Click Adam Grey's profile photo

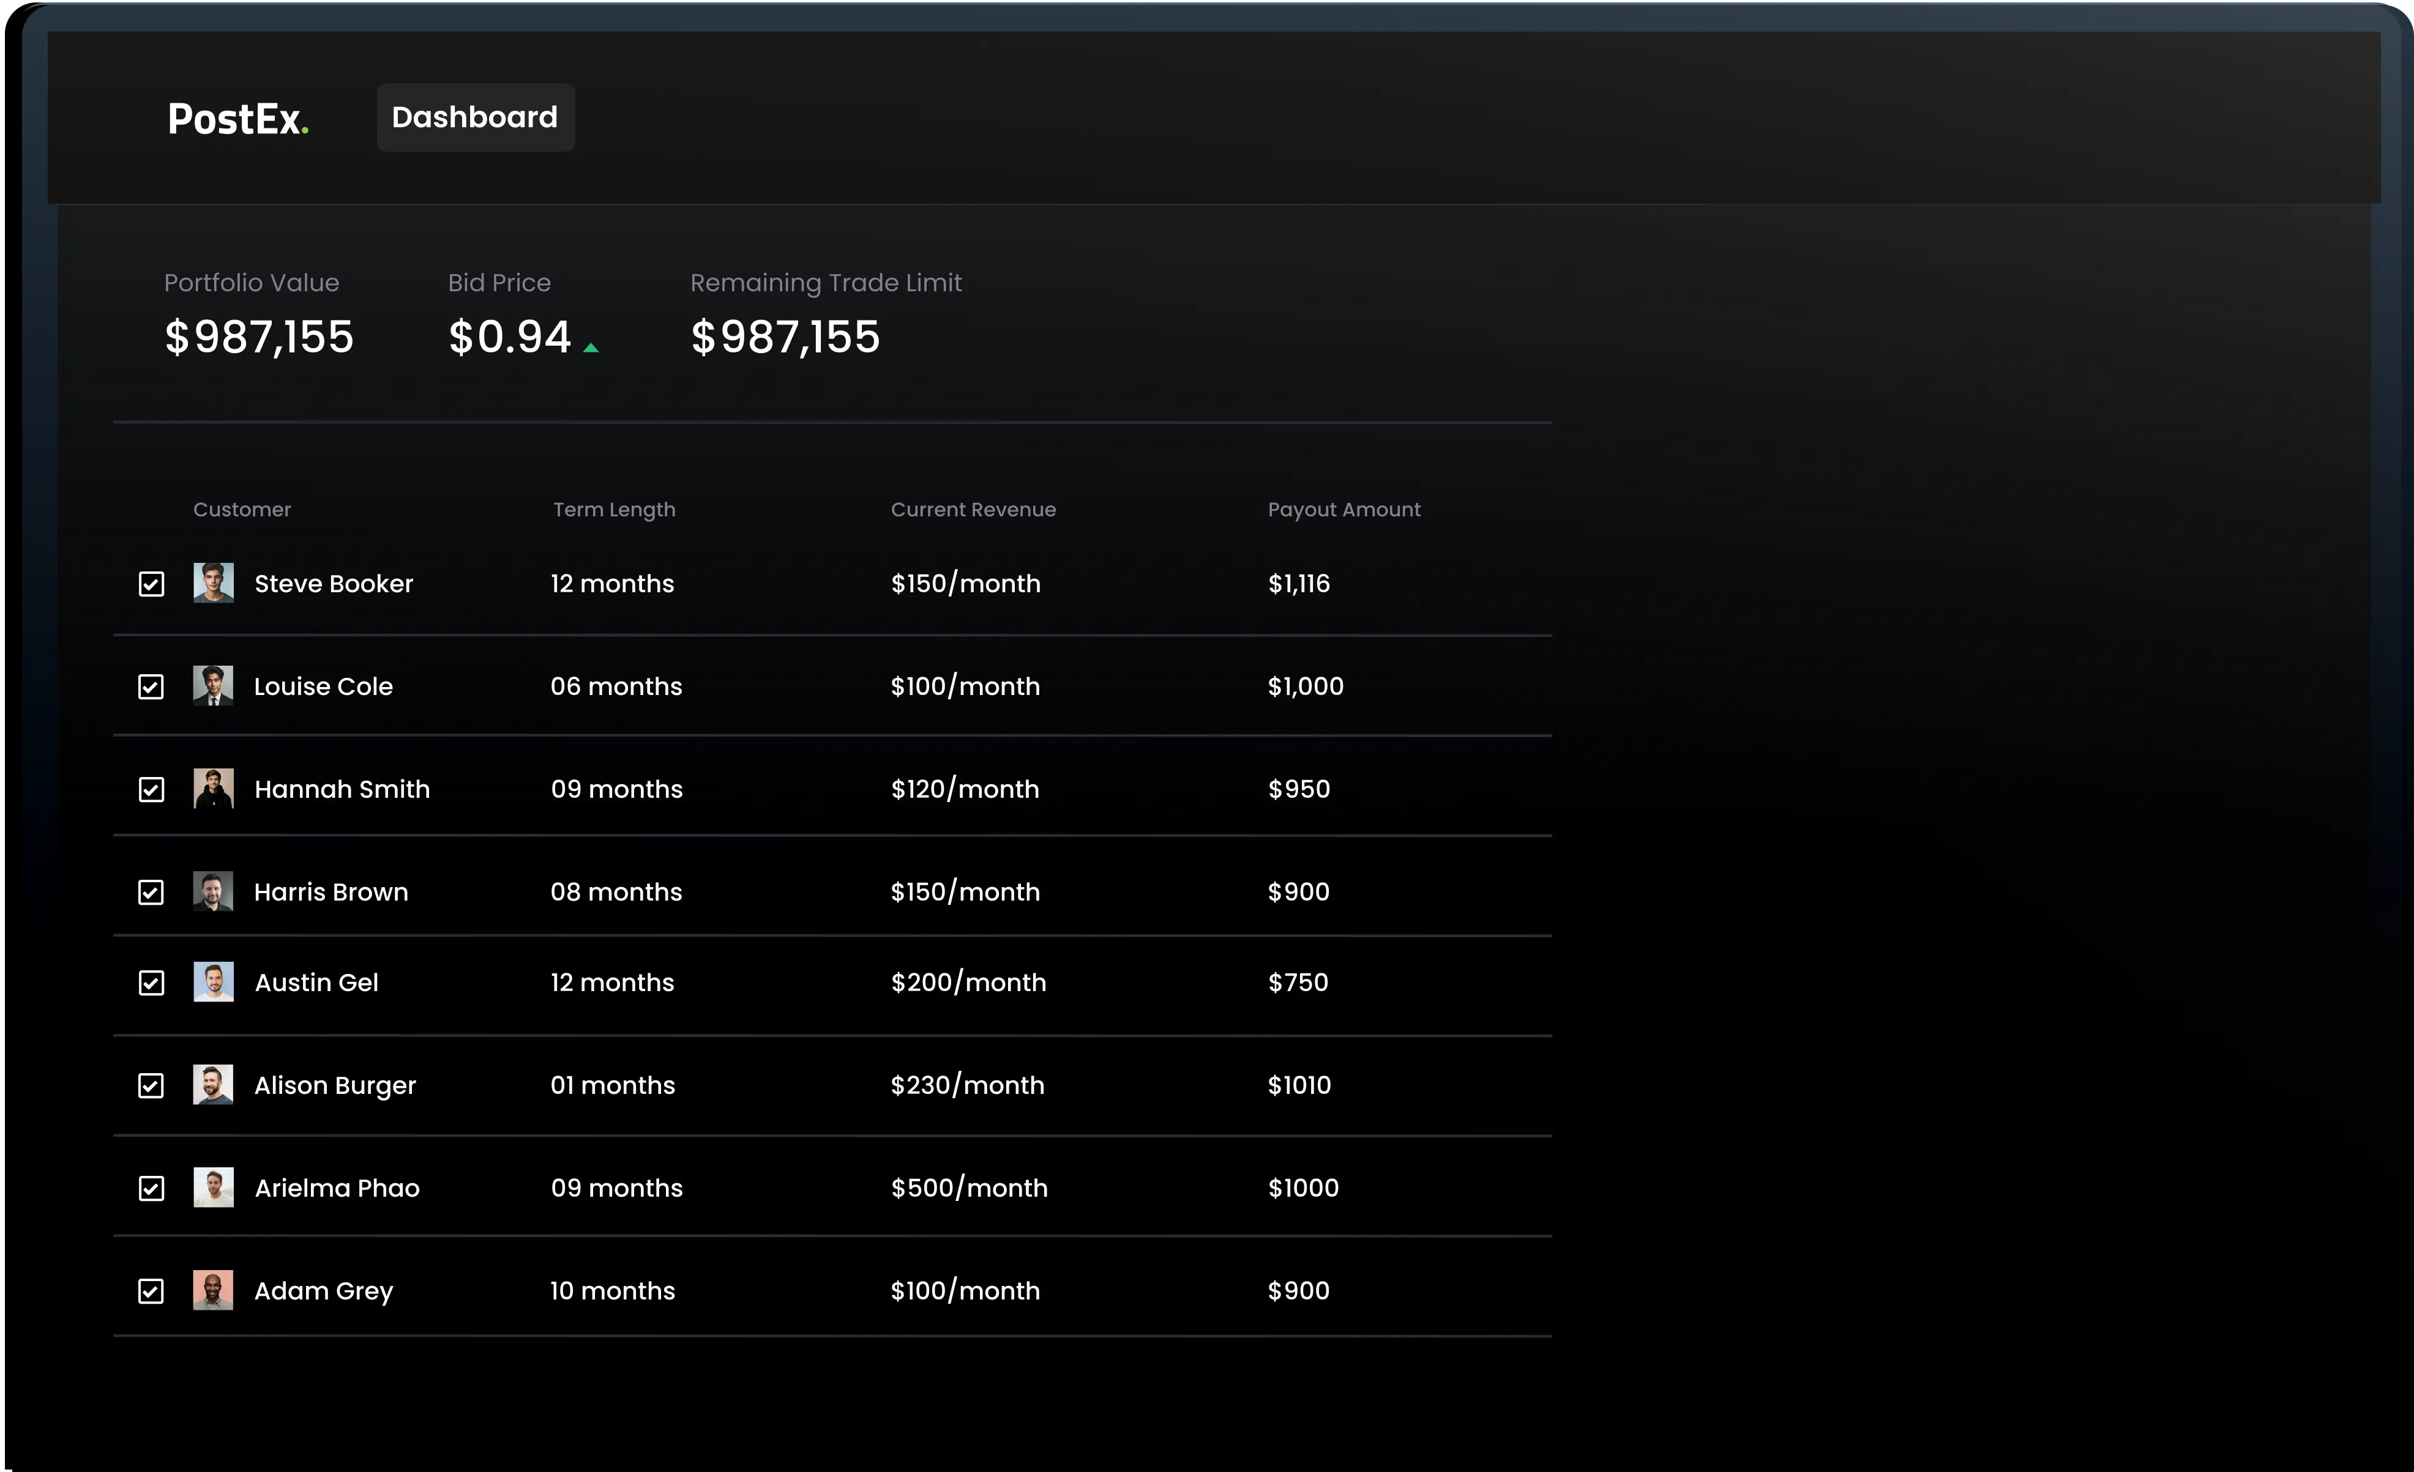(212, 1290)
